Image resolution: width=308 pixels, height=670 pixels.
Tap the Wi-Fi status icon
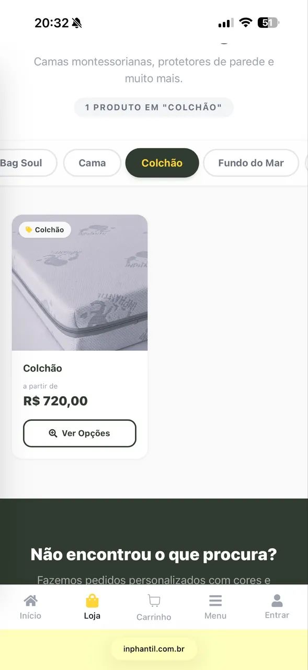(x=245, y=23)
